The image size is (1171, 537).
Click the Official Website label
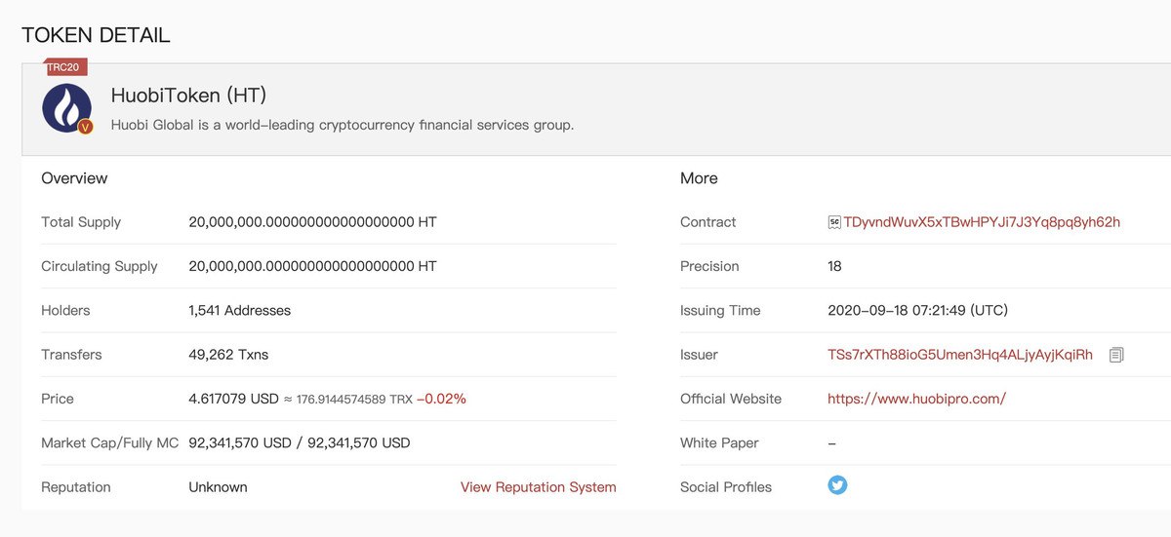click(x=731, y=399)
